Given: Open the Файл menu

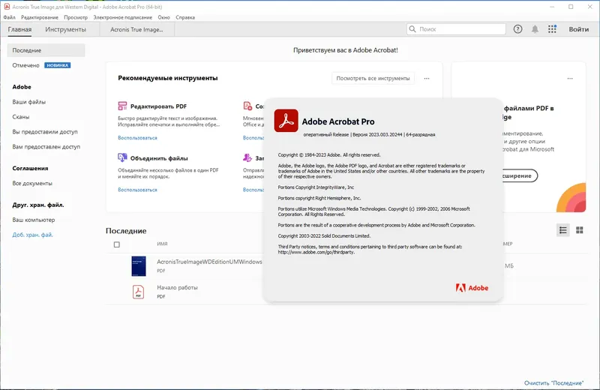Looking at the screenshot, I should pyautogui.click(x=9, y=17).
